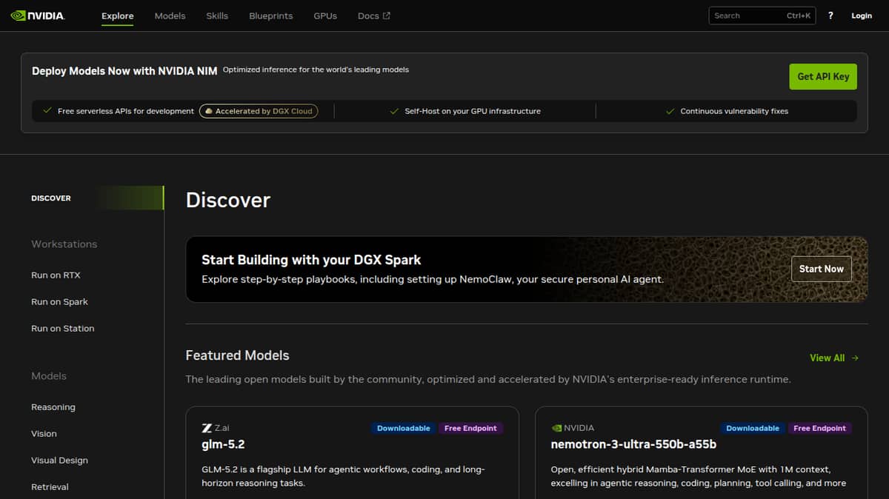Open the Models tab

tap(170, 16)
